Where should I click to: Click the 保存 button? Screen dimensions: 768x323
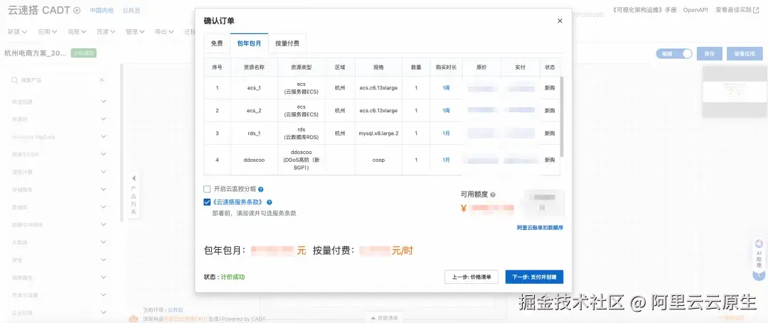coord(710,54)
